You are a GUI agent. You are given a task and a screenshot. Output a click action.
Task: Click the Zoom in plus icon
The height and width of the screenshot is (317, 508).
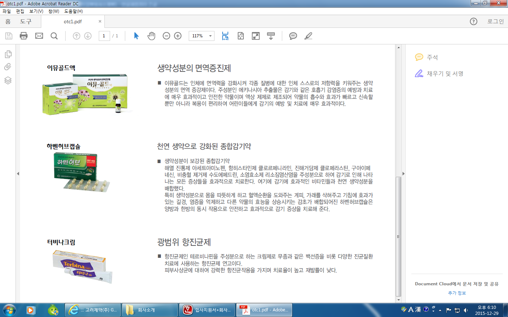[178, 36]
